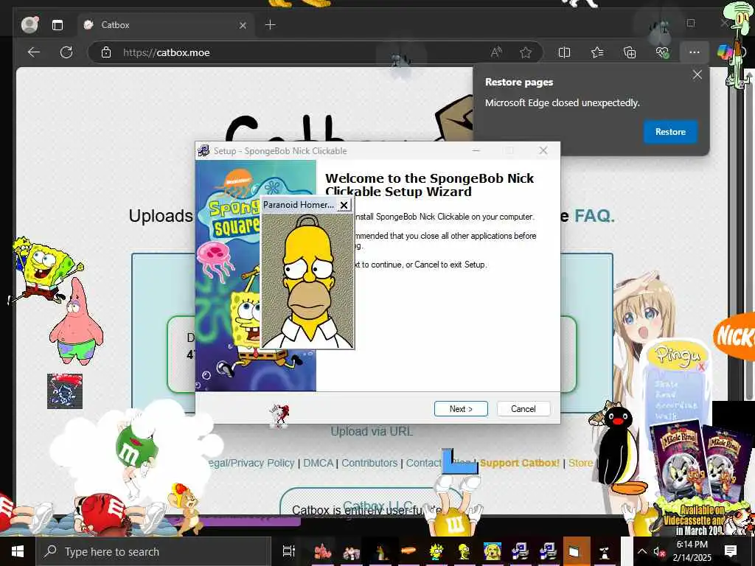Screen dimensions: 755x566
Task: Focus the taskbar search box
Action: [x=152, y=551]
